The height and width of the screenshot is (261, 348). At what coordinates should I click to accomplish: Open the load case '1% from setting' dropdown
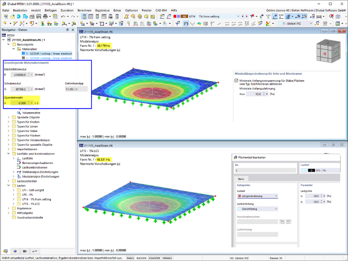tap(238, 16)
